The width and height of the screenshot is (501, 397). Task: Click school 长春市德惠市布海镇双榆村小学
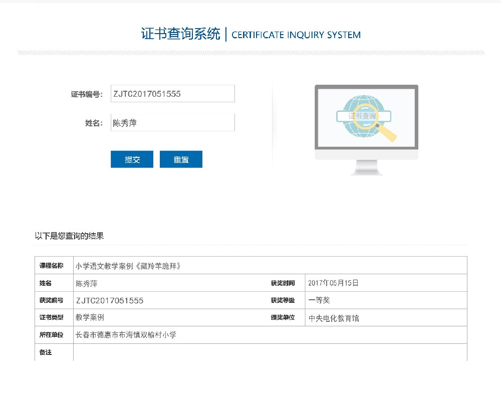(x=126, y=335)
